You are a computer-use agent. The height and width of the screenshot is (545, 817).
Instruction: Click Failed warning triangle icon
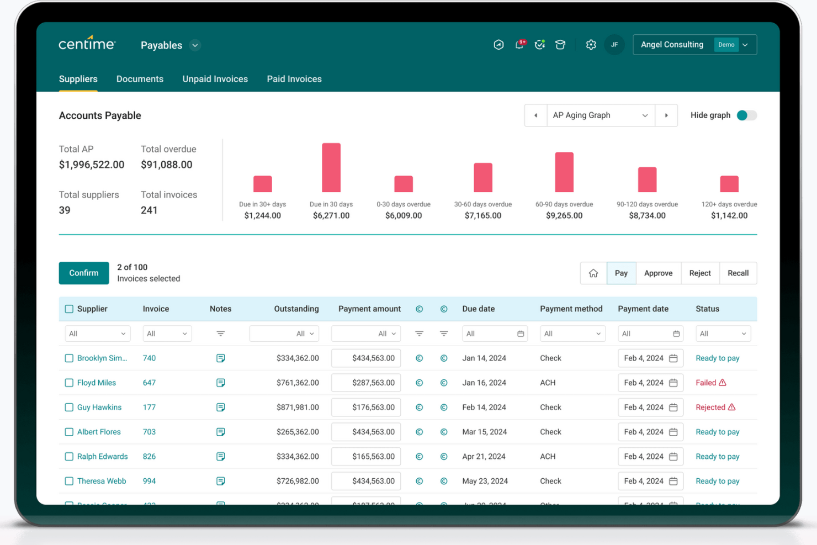tap(723, 382)
